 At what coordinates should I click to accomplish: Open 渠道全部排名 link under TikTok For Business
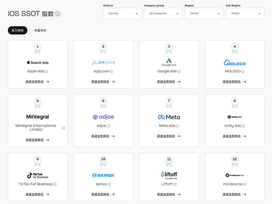tap(37, 195)
